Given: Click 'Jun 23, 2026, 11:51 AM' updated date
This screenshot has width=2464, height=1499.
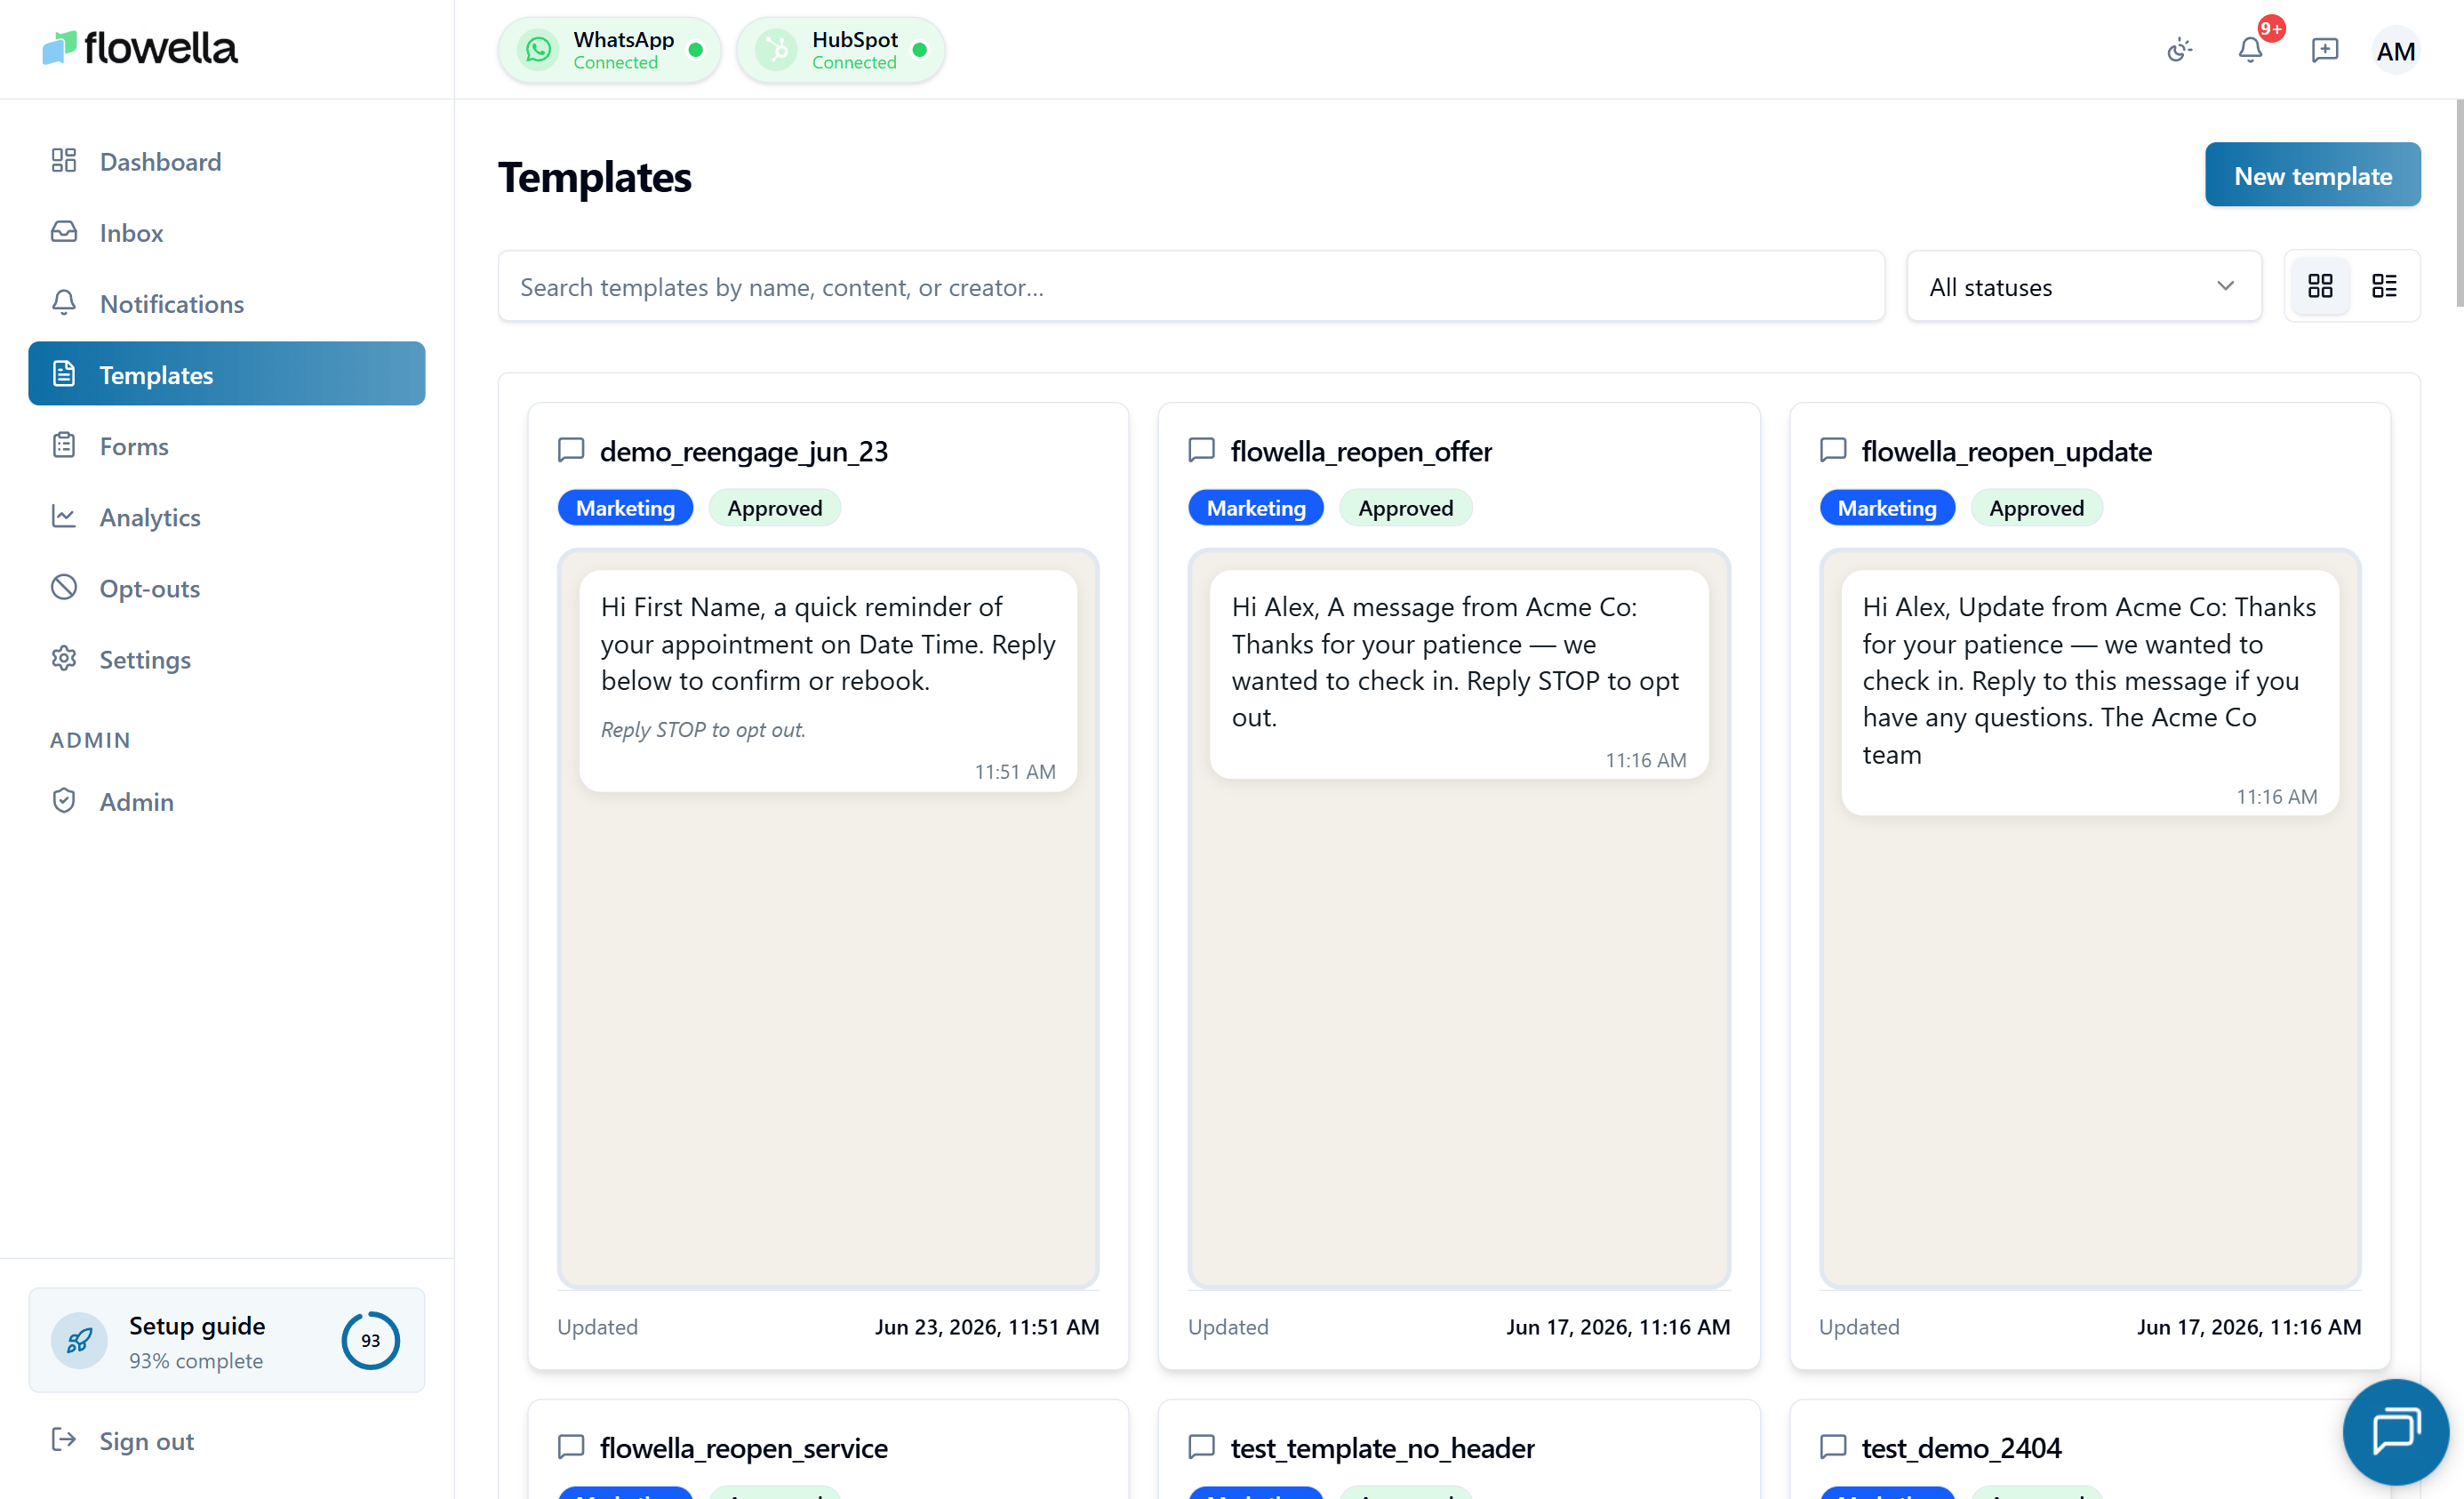Looking at the screenshot, I should (987, 1326).
